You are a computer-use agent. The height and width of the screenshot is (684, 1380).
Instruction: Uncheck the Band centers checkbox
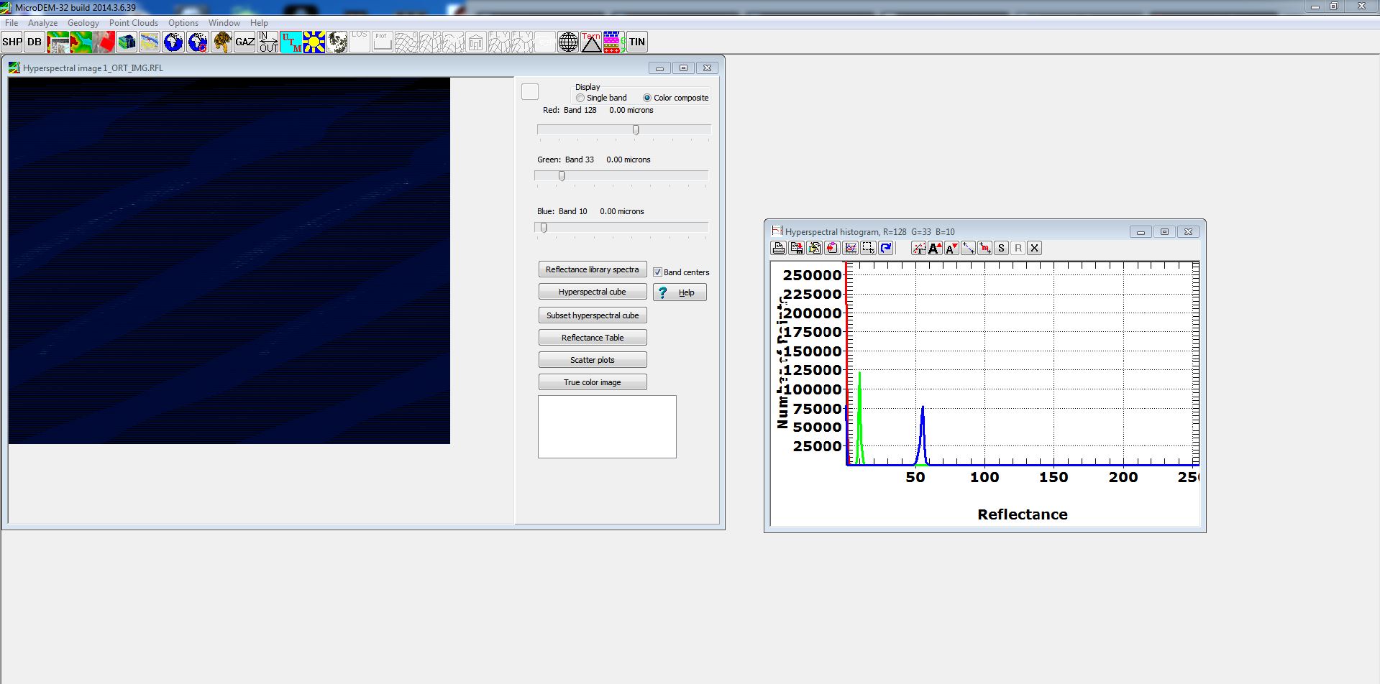tap(657, 272)
